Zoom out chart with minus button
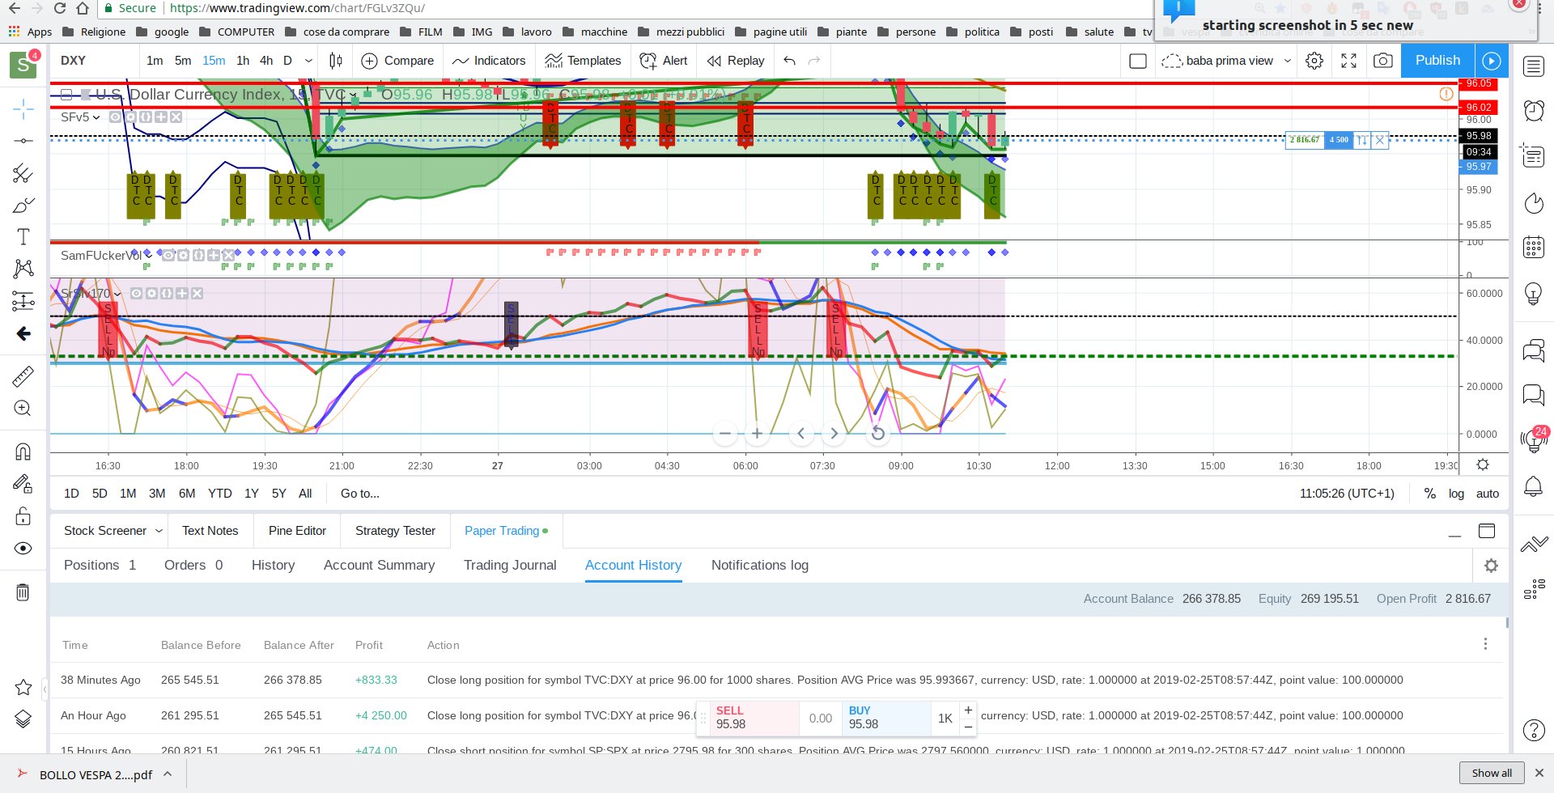Viewport: 1554px width, 793px height. click(x=725, y=434)
